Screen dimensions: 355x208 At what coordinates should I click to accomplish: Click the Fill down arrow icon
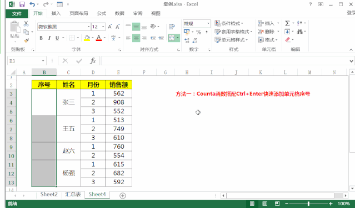[x=287, y=32]
